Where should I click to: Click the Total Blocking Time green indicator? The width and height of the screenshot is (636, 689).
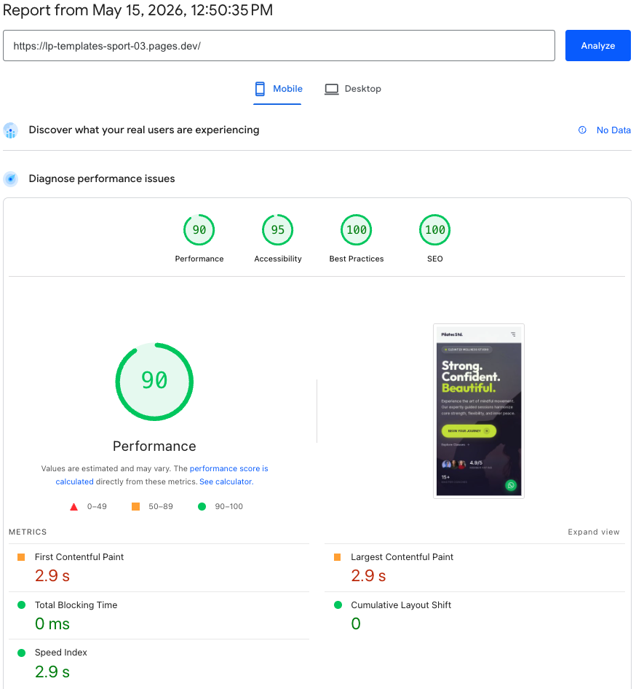click(x=21, y=605)
